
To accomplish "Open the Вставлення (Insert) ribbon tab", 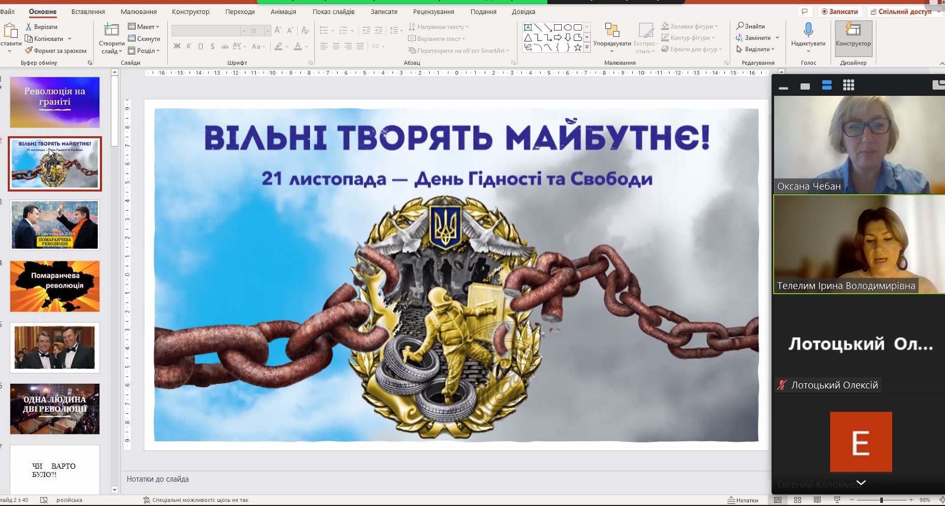I will coord(88,11).
